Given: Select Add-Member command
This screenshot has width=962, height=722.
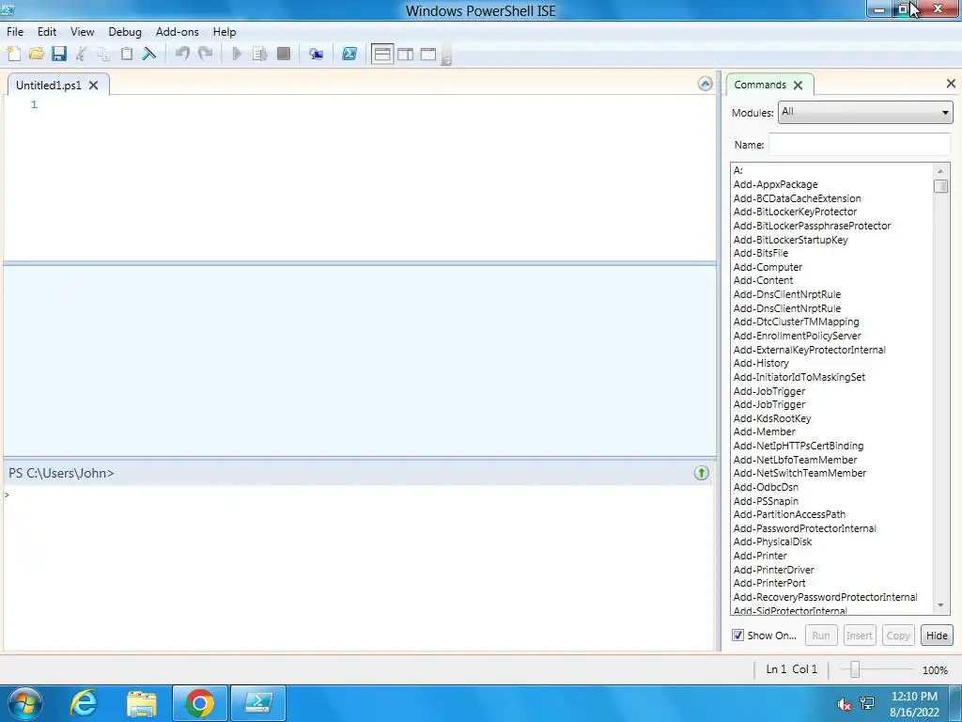Looking at the screenshot, I should [x=765, y=432].
